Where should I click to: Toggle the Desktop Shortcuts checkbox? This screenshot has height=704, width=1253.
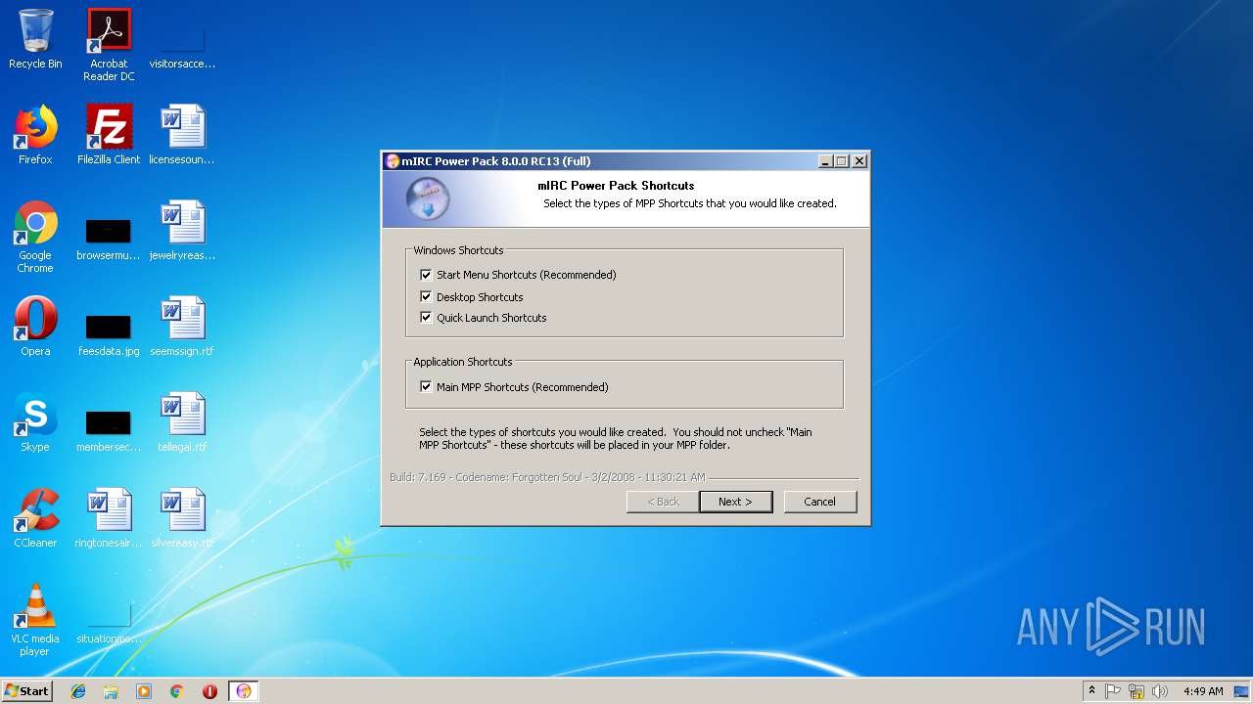pyautogui.click(x=426, y=296)
